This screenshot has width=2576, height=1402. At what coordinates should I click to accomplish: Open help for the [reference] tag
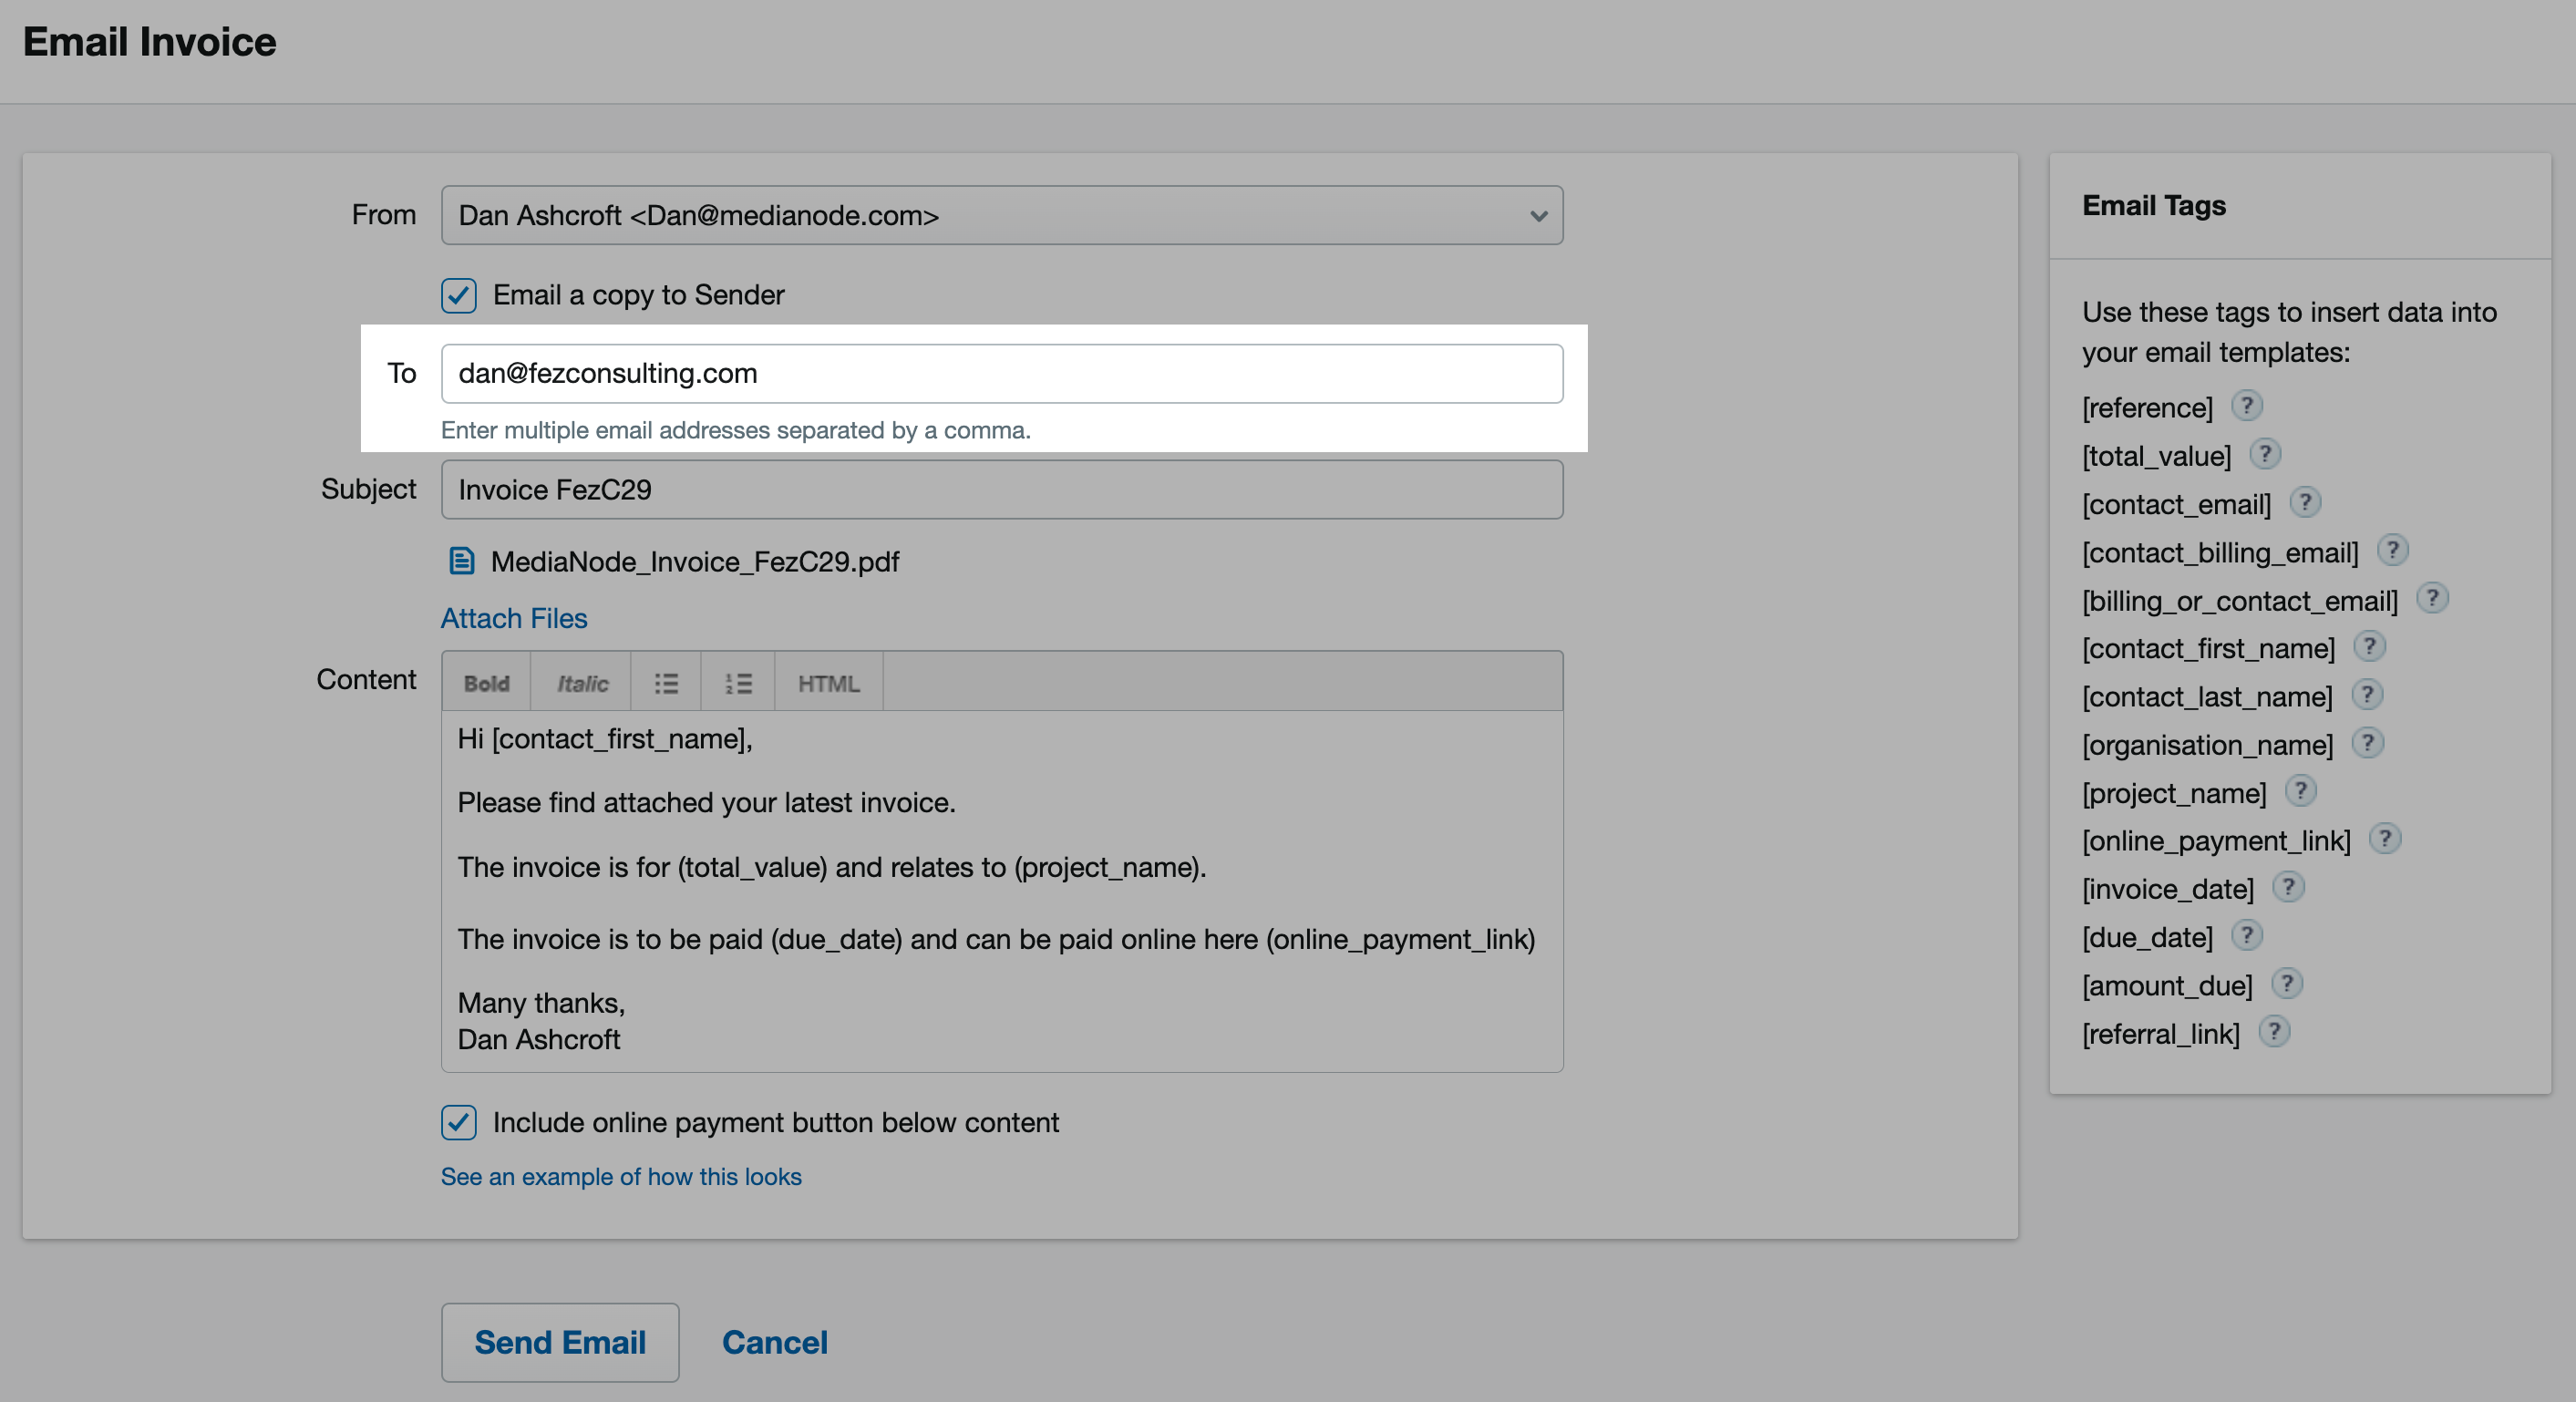[2248, 405]
